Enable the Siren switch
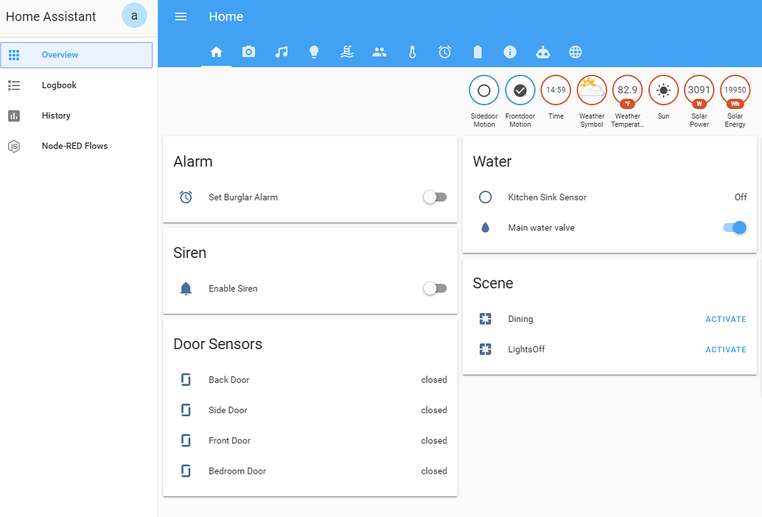The width and height of the screenshot is (762, 517). coord(435,288)
